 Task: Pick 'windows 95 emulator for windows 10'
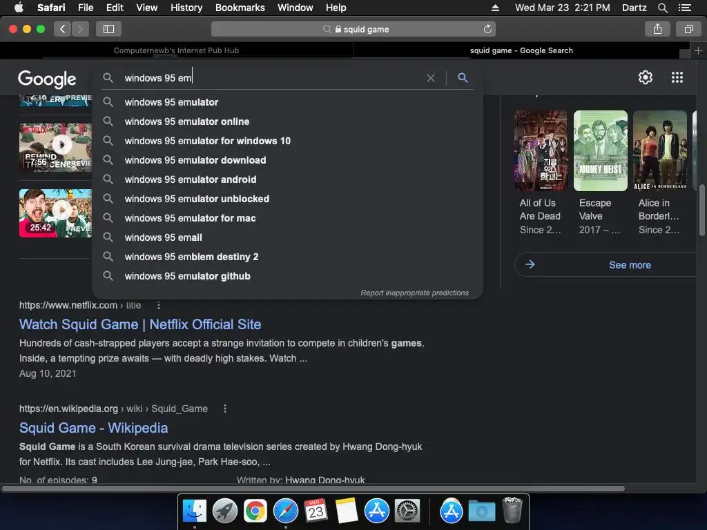288,141
